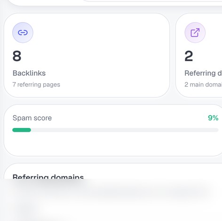Viewport: 222px width, 221px height.
Task: Open the 2 main domains subtext
Action: pyautogui.click(x=203, y=85)
